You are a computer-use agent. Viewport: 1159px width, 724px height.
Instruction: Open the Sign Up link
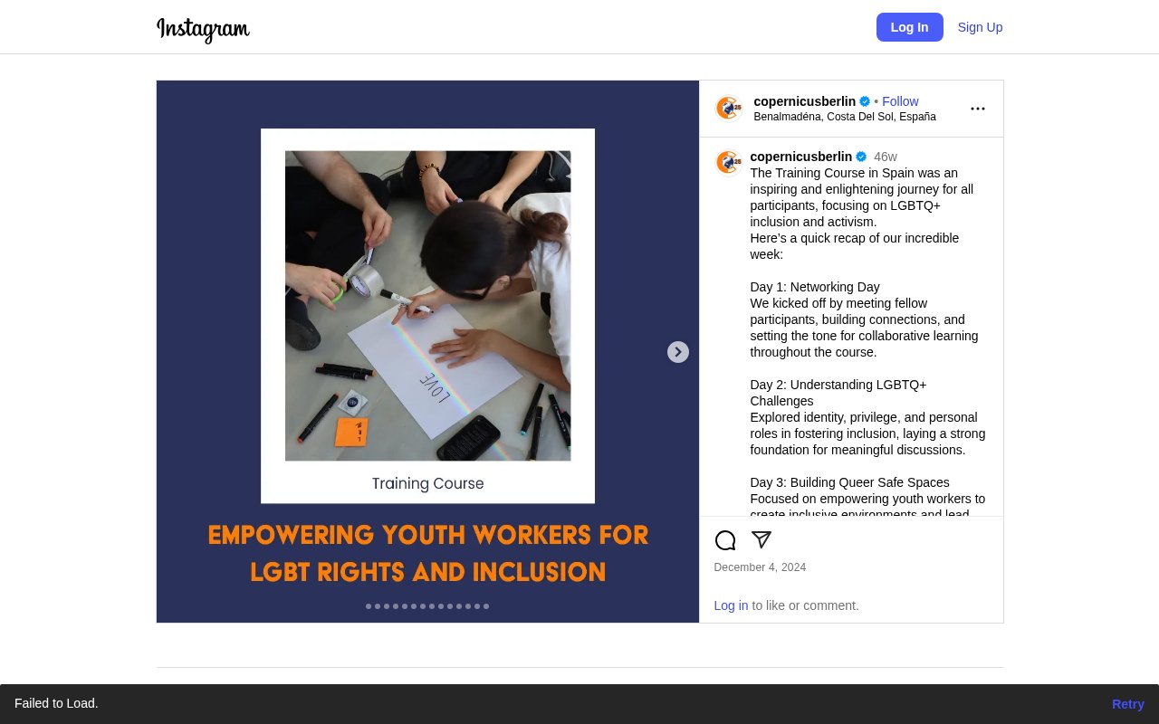980,27
